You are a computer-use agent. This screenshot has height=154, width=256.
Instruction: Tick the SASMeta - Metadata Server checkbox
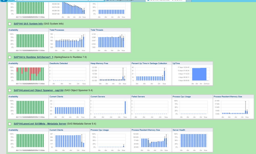10,124
